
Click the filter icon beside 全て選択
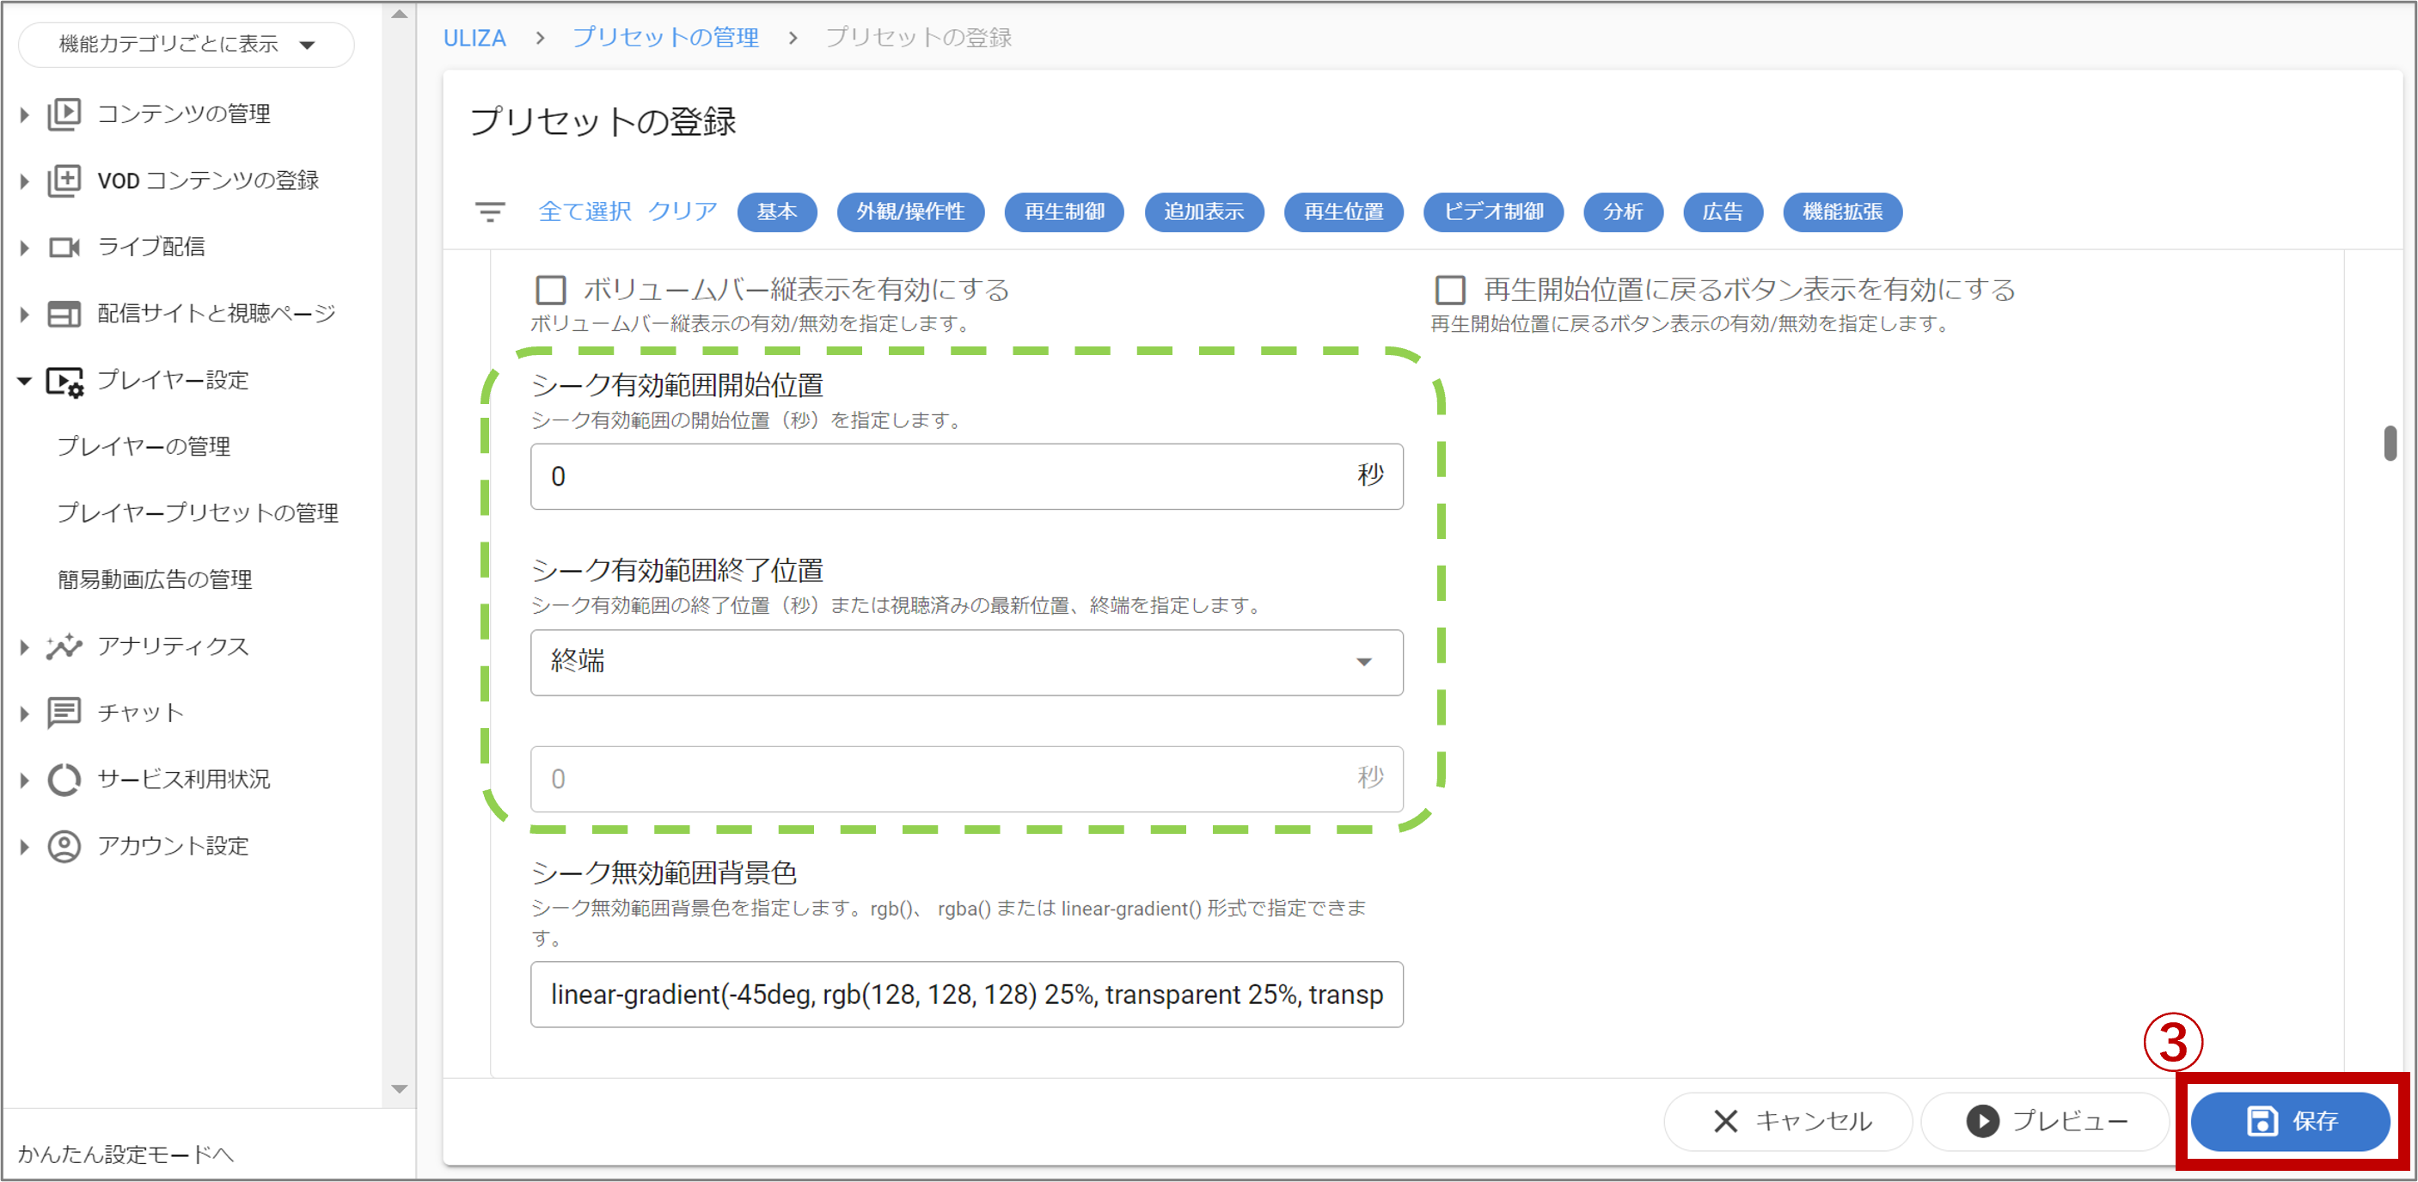(490, 212)
